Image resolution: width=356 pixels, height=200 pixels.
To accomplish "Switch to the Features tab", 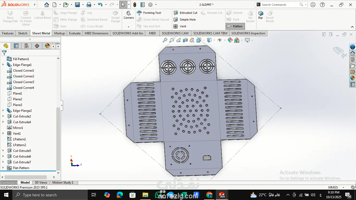I will 8,33.
